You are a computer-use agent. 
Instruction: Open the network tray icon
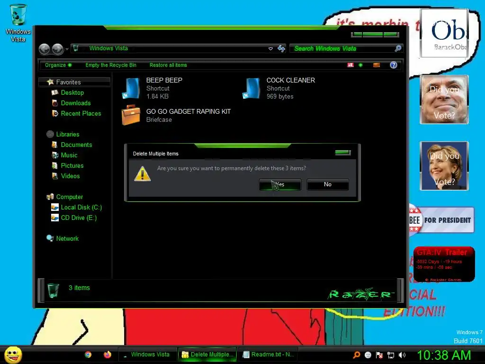391,355
